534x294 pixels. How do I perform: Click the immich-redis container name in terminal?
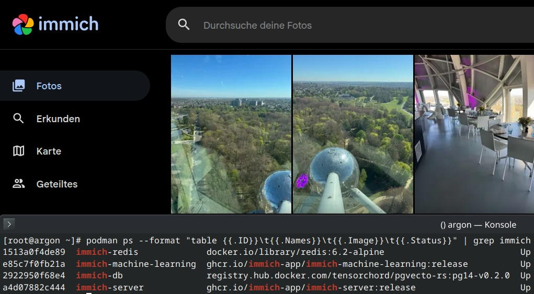[x=107, y=252]
